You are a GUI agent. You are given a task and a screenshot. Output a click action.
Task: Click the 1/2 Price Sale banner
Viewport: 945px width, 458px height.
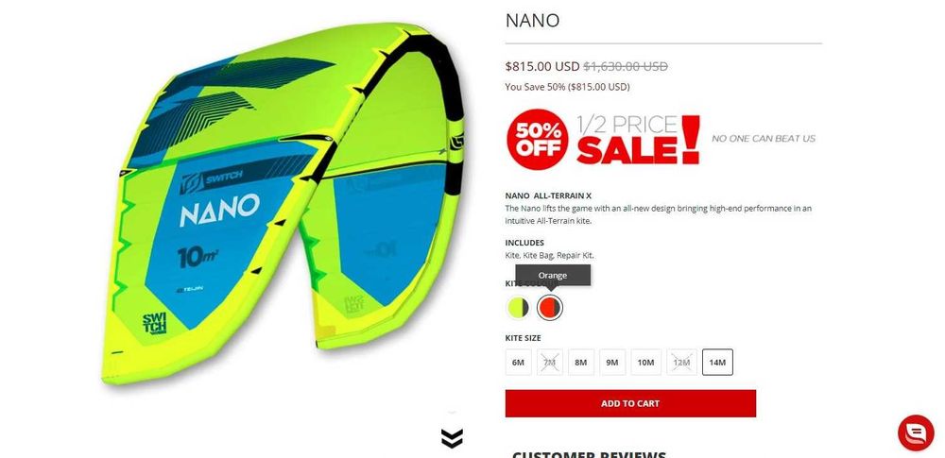(638, 140)
